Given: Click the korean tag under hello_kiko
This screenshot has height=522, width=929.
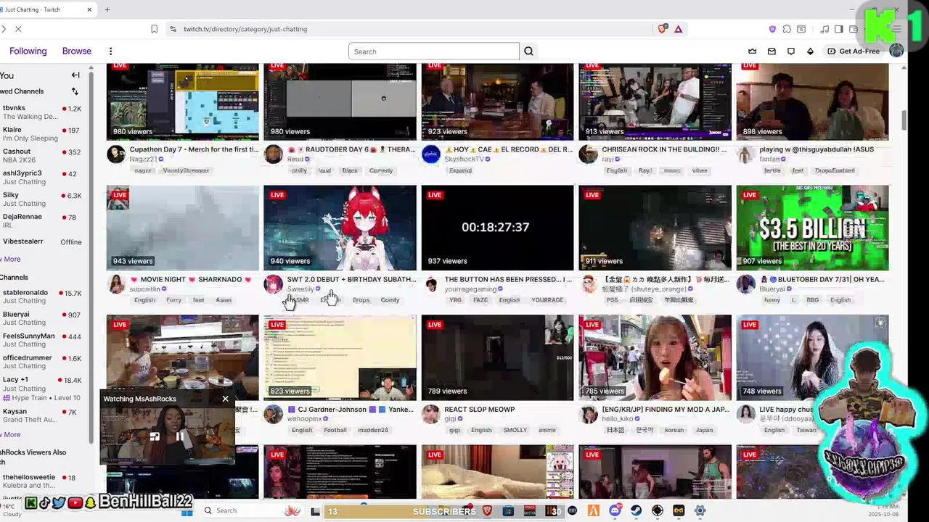Looking at the screenshot, I should pyautogui.click(x=674, y=430).
